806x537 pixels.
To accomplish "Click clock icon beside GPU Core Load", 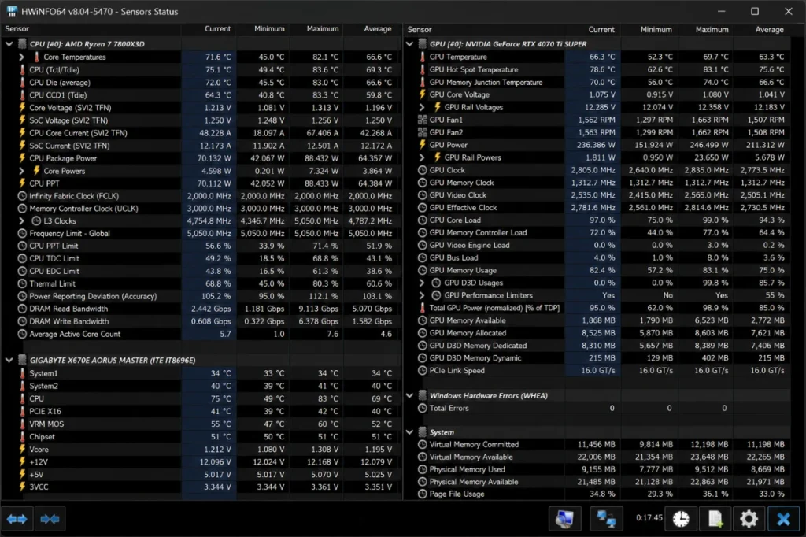I will (x=423, y=220).
